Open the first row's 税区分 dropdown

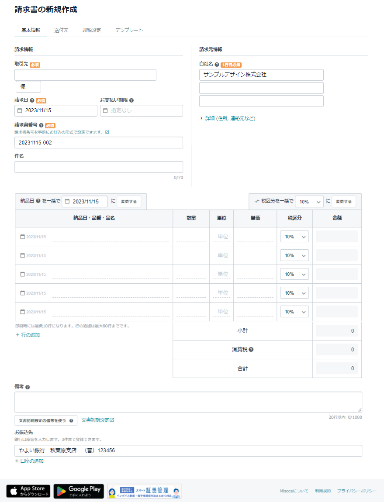[294, 237]
